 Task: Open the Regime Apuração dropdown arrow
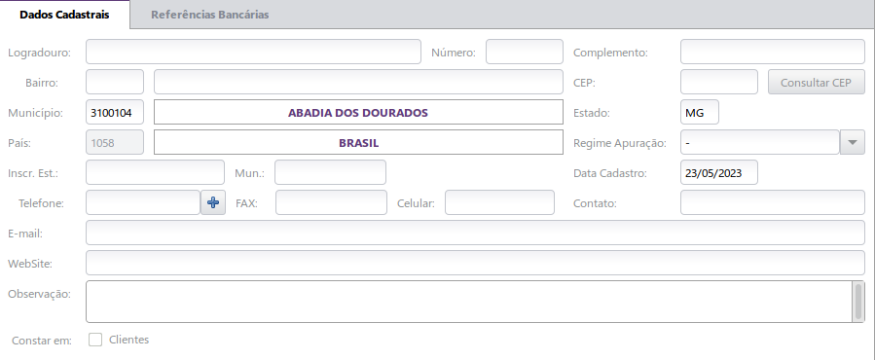click(x=852, y=142)
